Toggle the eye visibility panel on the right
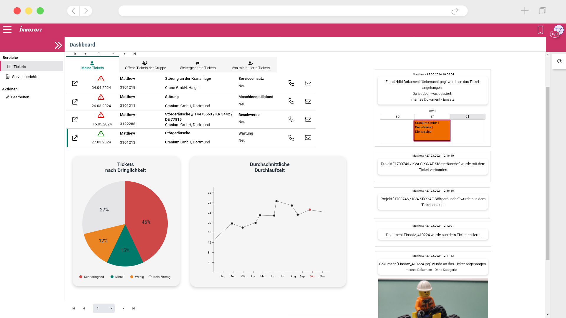566x318 pixels. pyautogui.click(x=560, y=61)
